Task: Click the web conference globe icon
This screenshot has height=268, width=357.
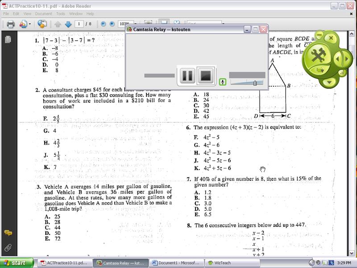Action: pos(42,24)
